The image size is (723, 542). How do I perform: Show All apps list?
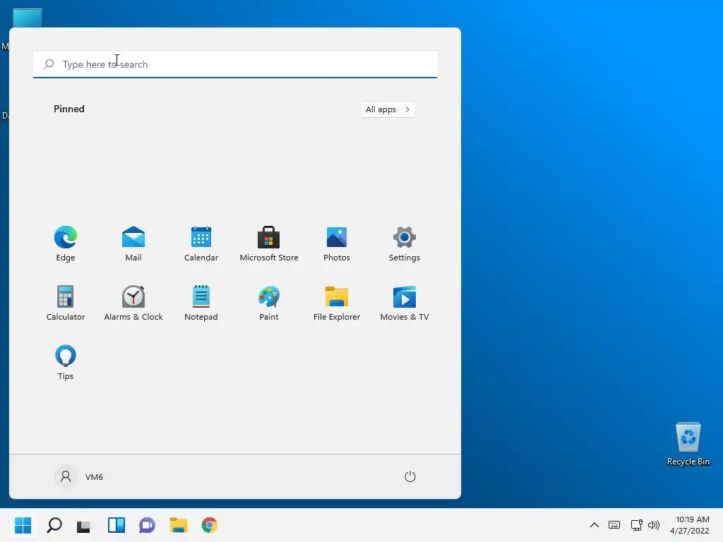tap(388, 109)
